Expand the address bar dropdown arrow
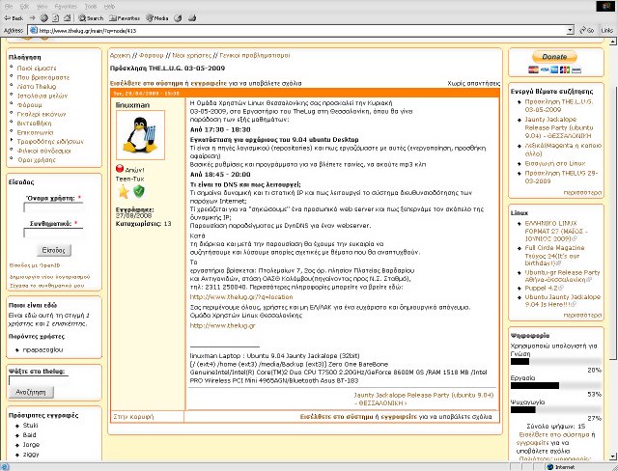The height and width of the screenshot is (471, 618). [571, 31]
